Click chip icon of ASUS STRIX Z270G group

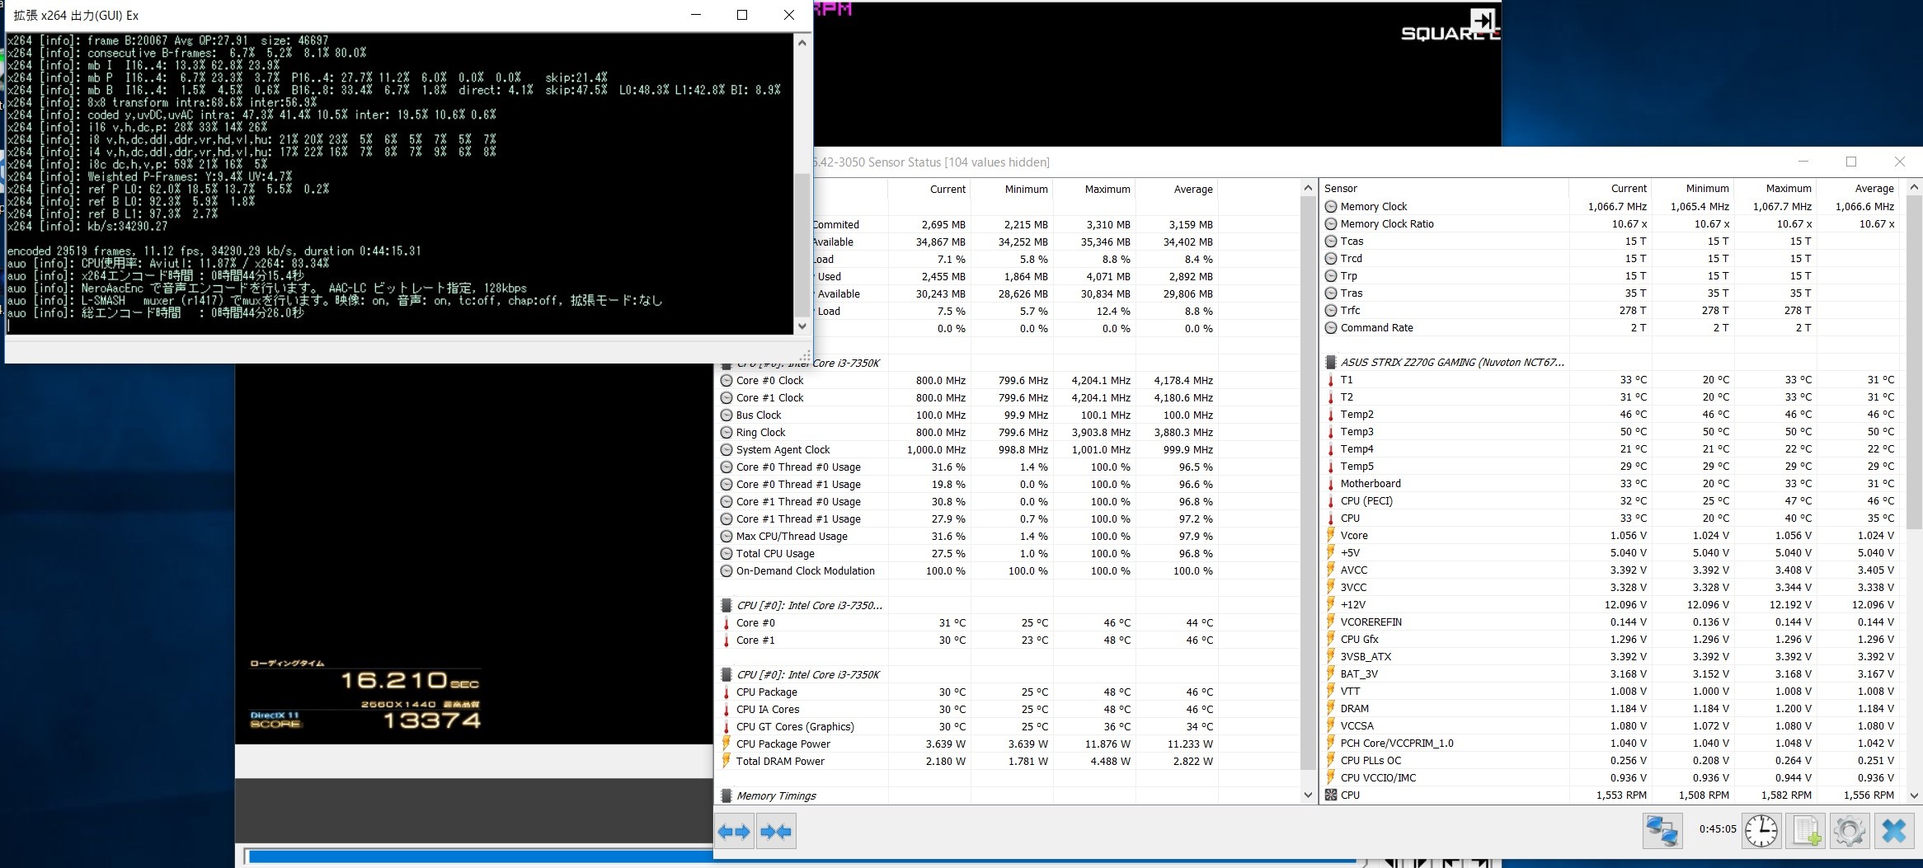[1331, 362]
